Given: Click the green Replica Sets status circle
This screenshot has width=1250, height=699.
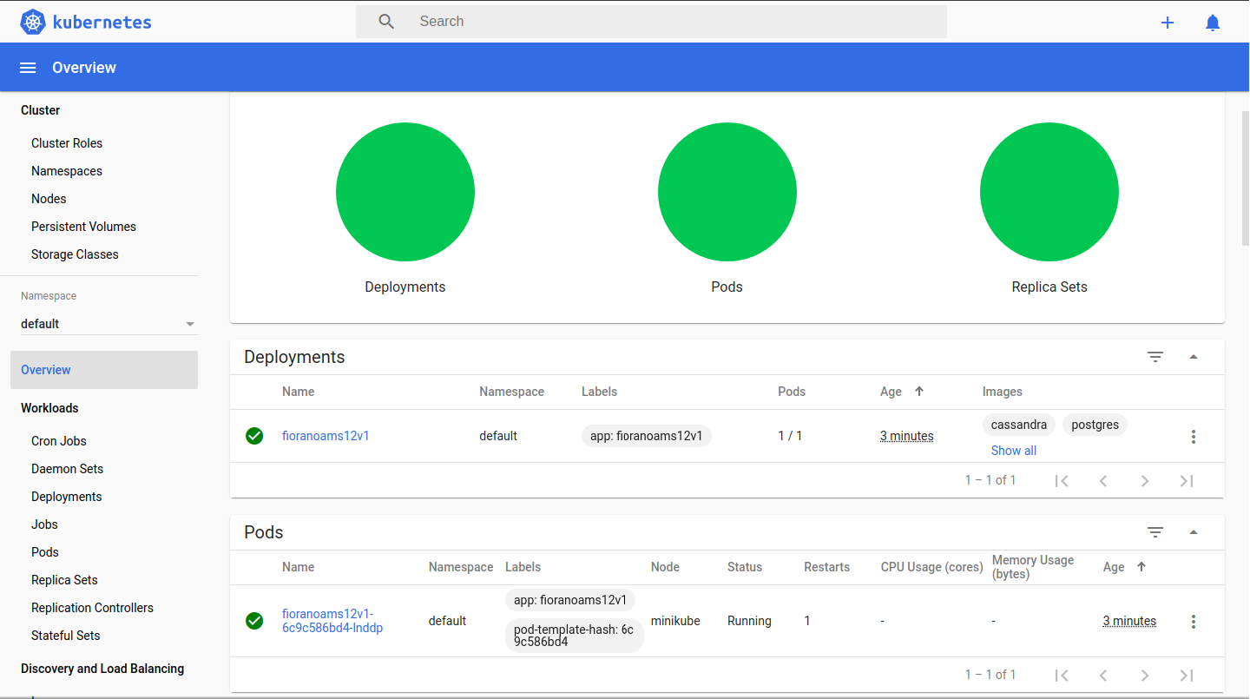Looking at the screenshot, I should 1049,192.
